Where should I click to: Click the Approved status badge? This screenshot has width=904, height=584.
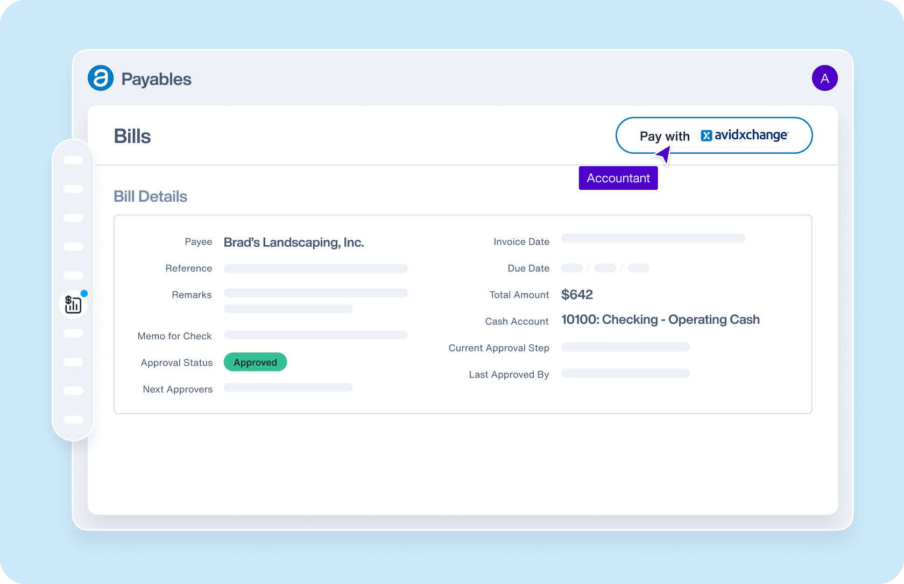pos(255,362)
